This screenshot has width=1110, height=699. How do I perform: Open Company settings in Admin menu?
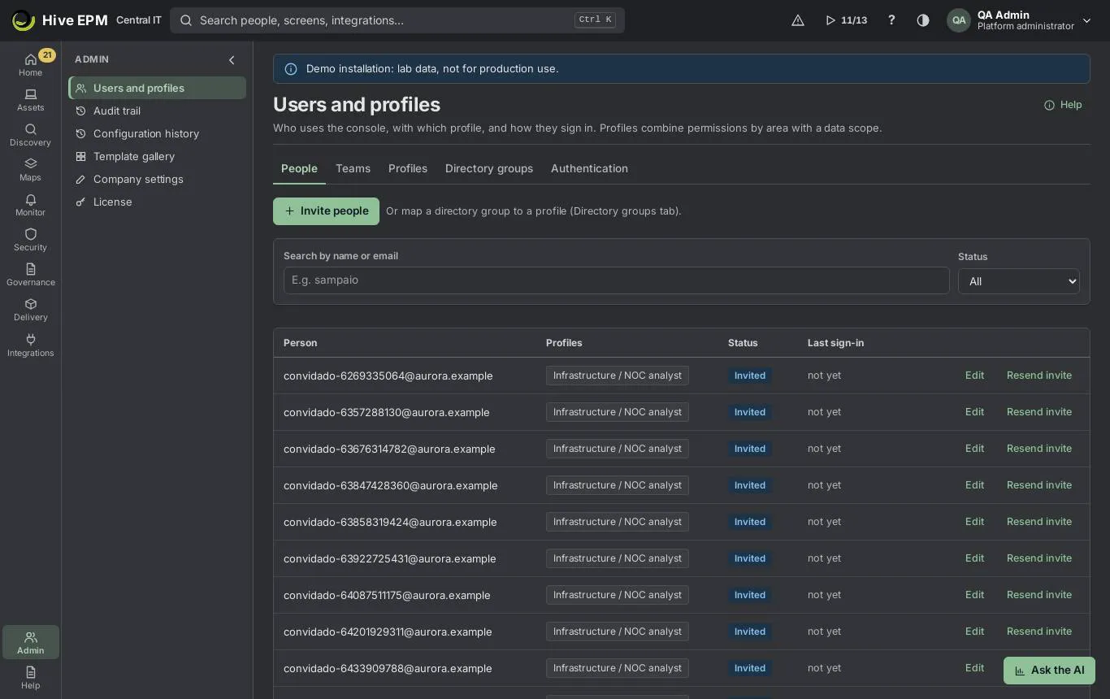point(157,179)
